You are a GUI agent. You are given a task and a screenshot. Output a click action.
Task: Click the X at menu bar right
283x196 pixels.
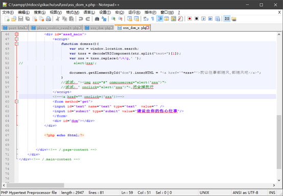(x=279, y=12)
